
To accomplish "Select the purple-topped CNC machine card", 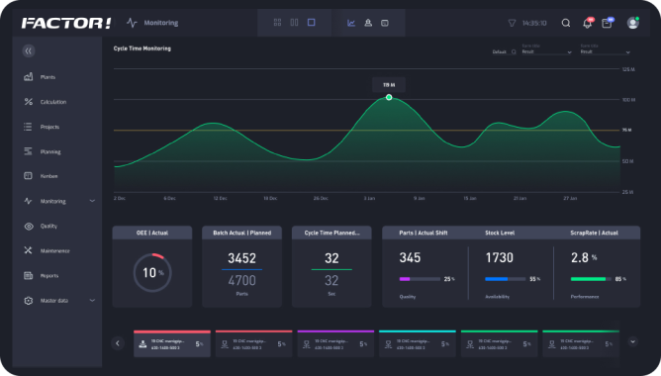I will click(335, 343).
